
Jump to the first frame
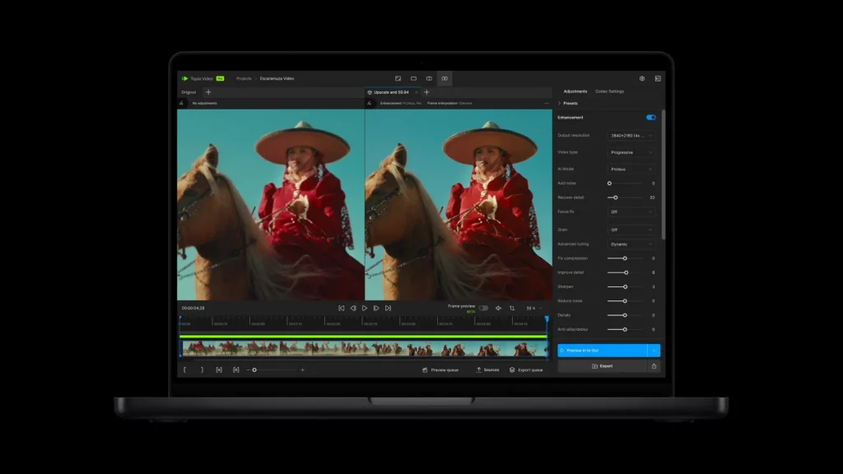tap(342, 308)
